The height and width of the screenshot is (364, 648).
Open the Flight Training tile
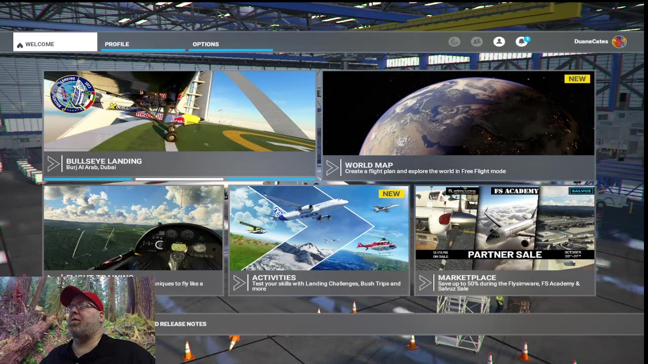(x=134, y=240)
